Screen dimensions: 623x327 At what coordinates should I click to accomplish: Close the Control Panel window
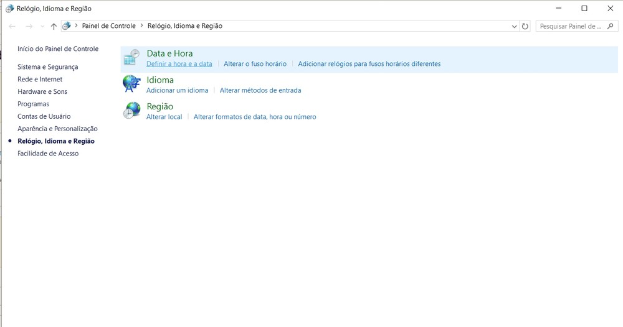[611, 8]
